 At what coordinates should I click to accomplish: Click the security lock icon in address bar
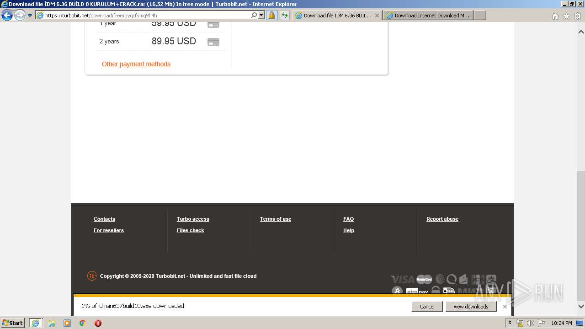click(x=271, y=15)
